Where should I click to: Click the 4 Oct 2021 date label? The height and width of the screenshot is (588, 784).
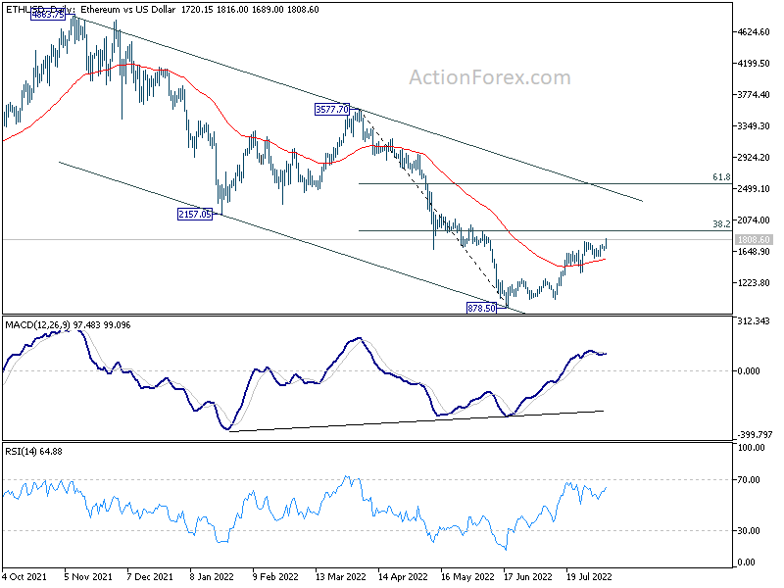click(x=25, y=577)
